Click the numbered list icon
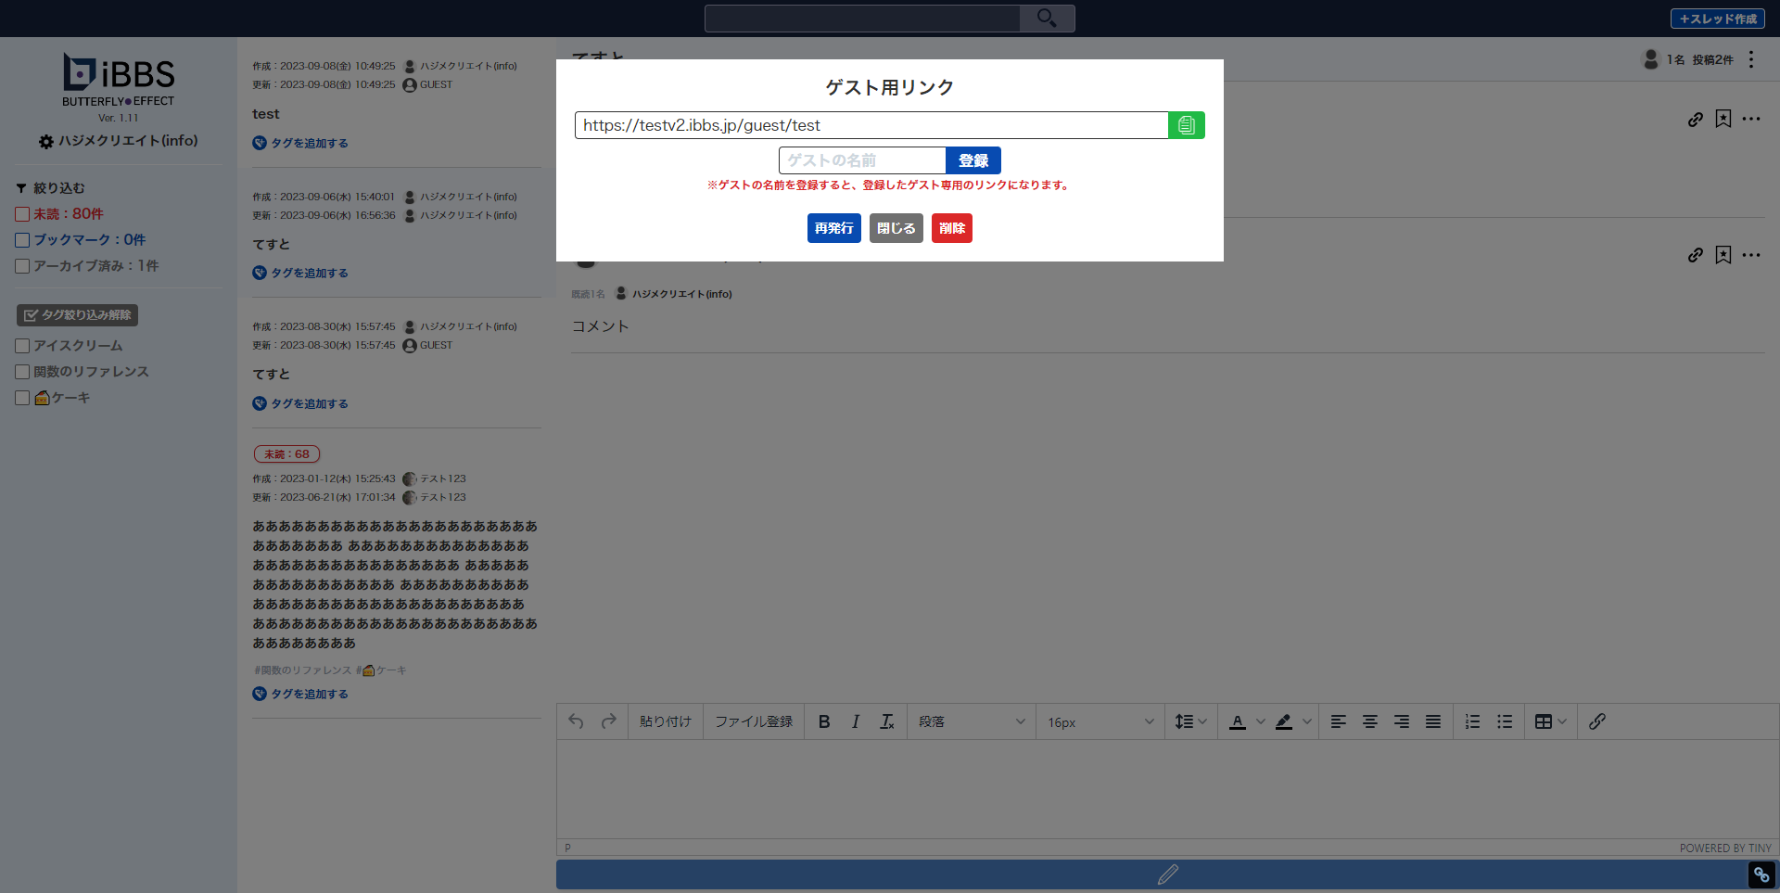Viewport: 1780px width, 893px height. pyautogui.click(x=1472, y=721)
